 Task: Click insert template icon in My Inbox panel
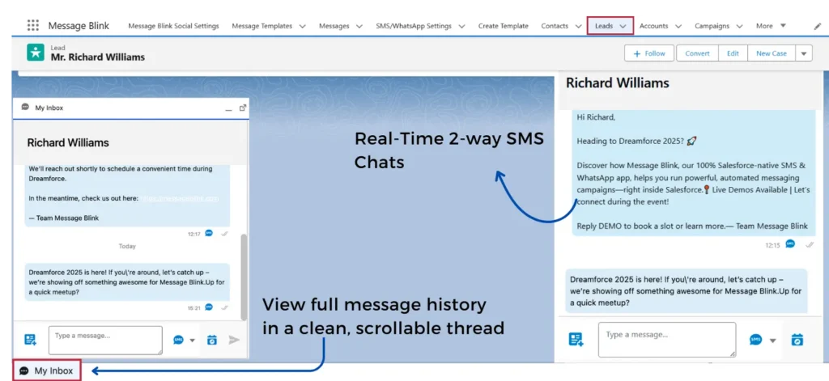(31, 340)
